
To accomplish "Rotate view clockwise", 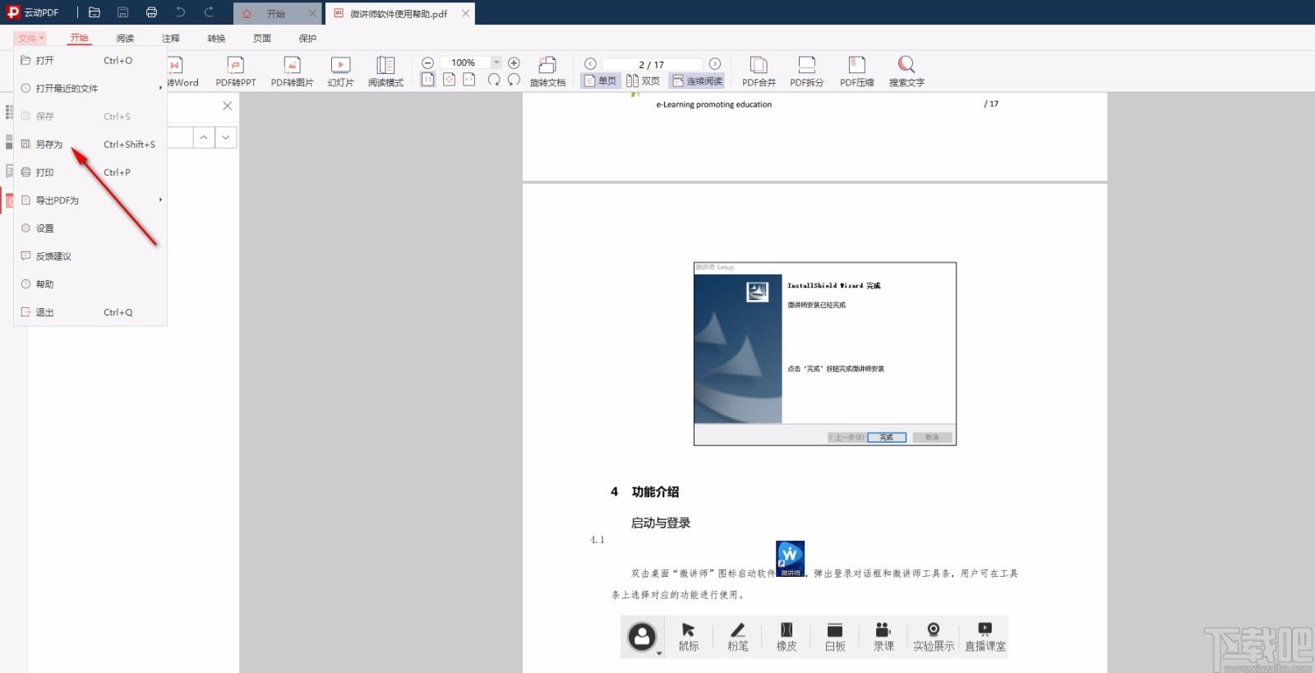I will [494, 80].
